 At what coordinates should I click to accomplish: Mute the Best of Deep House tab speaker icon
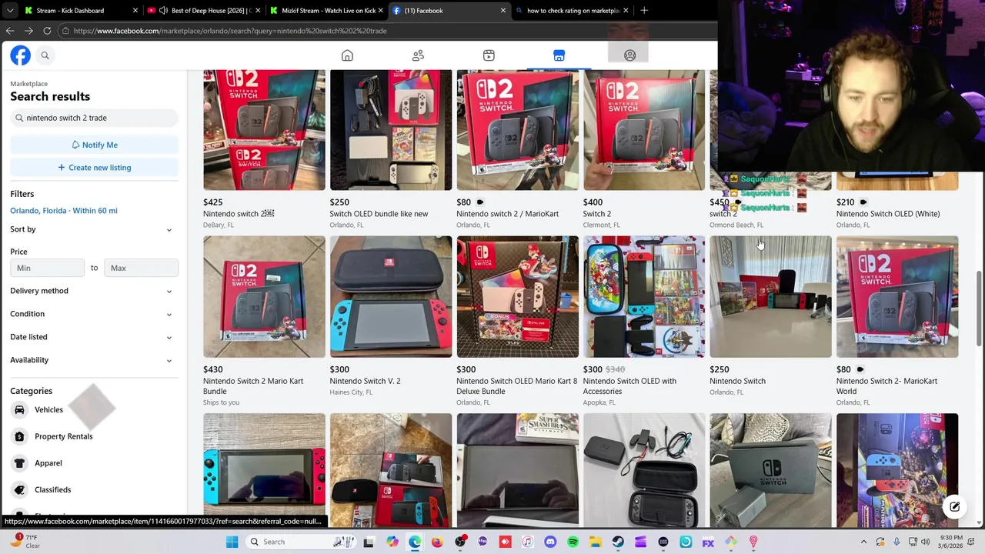[x=163, y=11]
